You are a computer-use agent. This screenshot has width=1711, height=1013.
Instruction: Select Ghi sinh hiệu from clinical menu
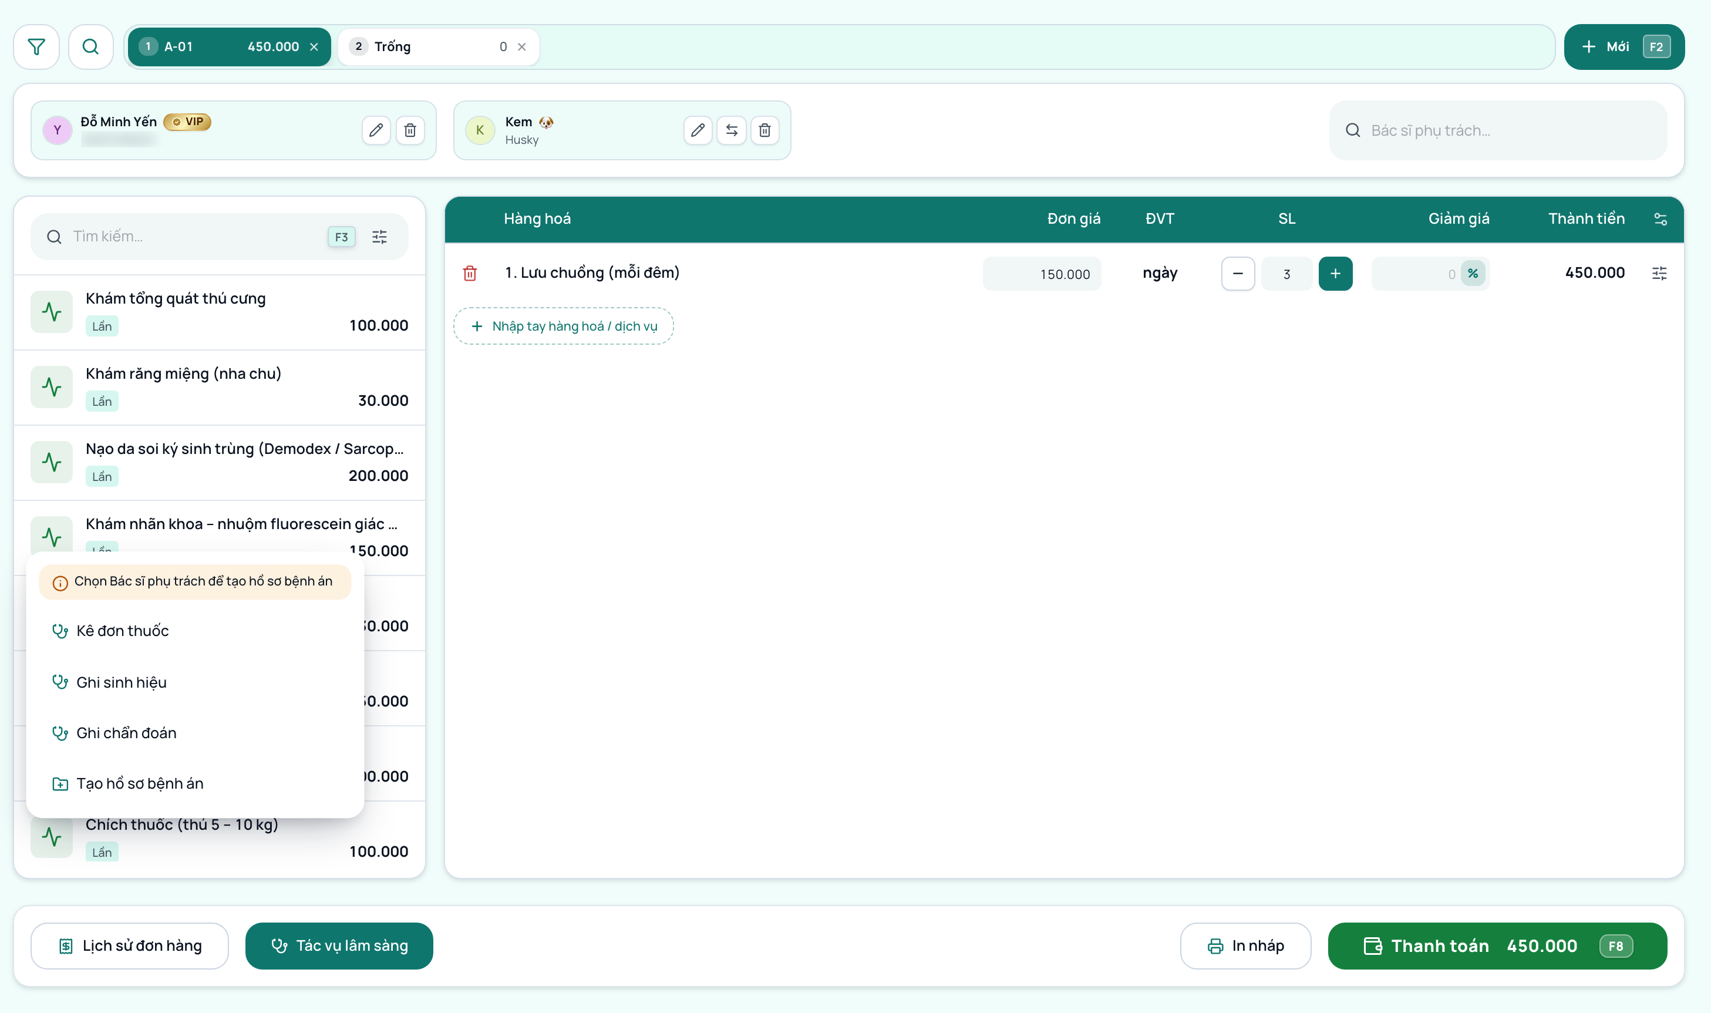point(194,682)
